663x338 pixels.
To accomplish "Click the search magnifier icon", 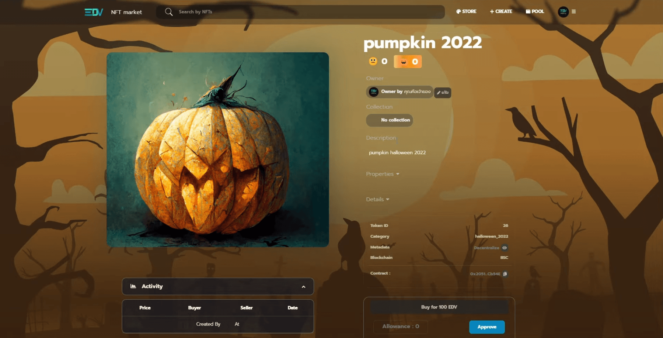I will click(x=169, y=12).
